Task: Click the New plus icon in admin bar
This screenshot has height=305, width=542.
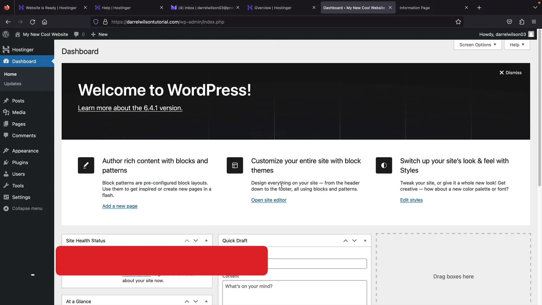Action: (93, 34)
